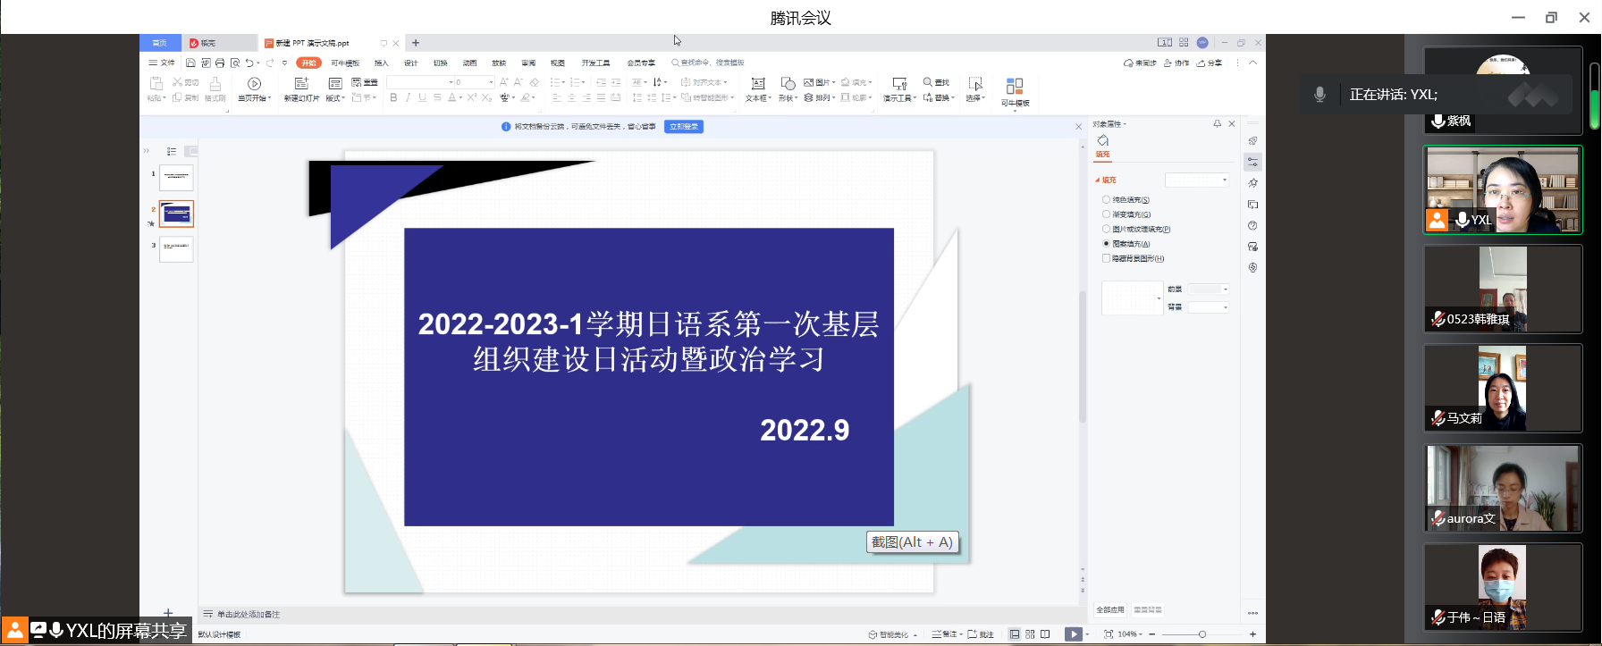Click the 全部应用 apply to all button
This screenshot has width=1602, height=646.
(1110, 610)
